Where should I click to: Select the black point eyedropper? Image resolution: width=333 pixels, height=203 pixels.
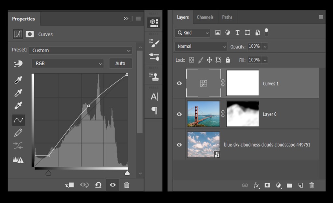(18, 80)
